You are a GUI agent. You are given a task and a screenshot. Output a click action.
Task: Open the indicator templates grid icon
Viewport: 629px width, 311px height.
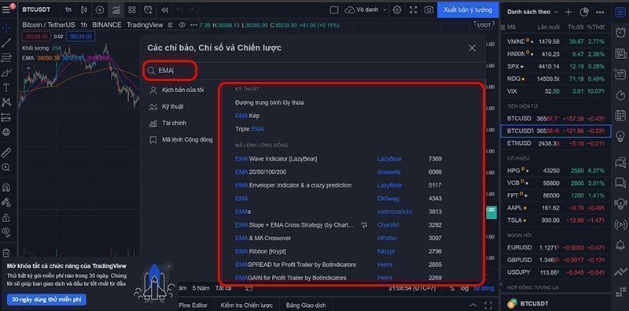(x=132, y=9)
